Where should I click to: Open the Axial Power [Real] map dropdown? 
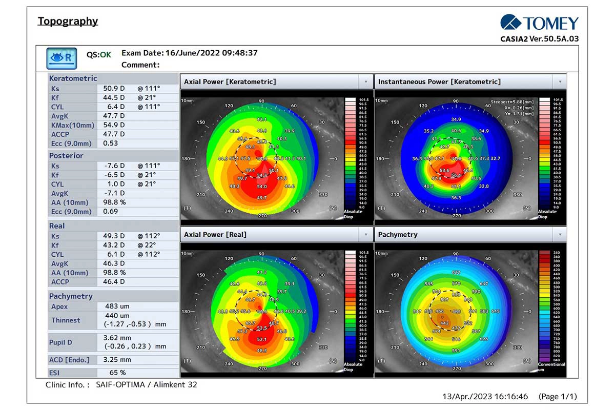click(365, 235)
